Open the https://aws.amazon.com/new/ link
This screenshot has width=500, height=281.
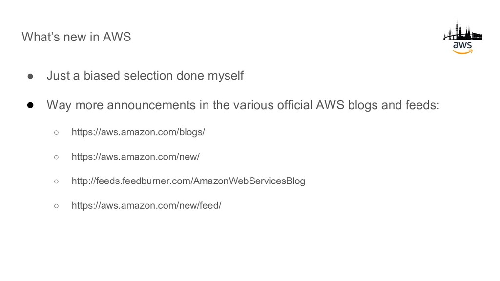coord(136,157)
